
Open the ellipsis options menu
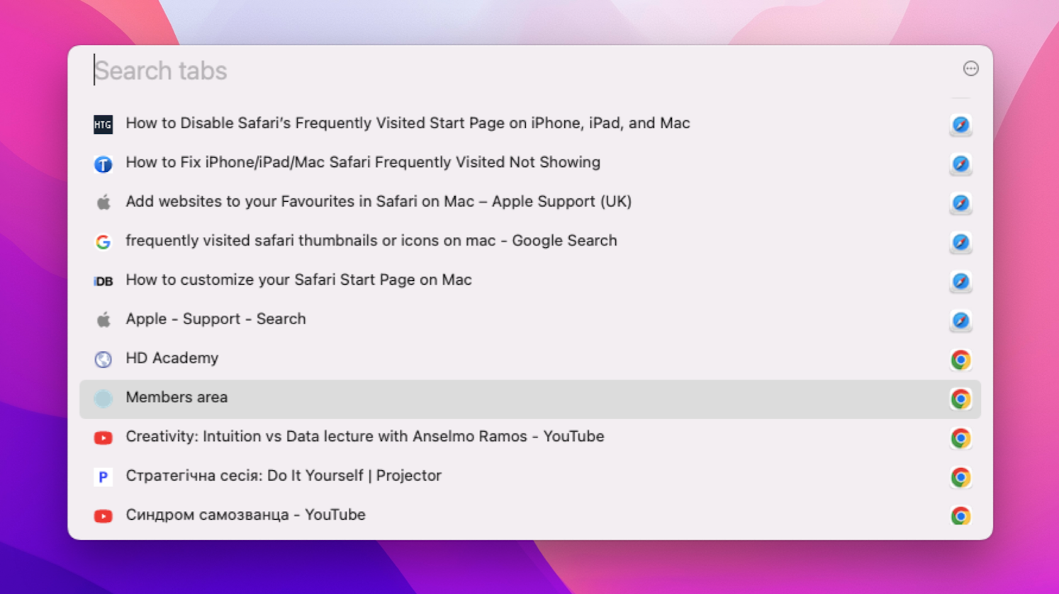click(970, 68)
